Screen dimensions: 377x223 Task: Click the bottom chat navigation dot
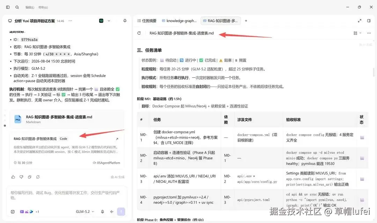5,125
